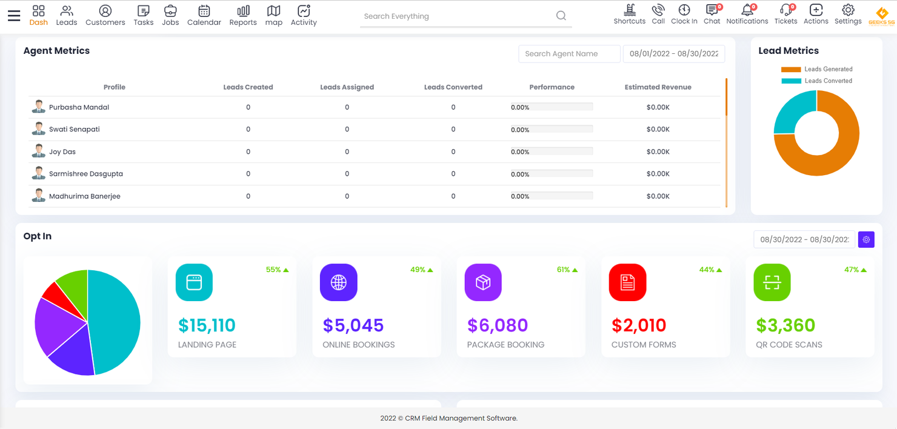Open Purbasha Mandal's profile
This screenshot has width=897, height=429.
[x=79, y=107]
